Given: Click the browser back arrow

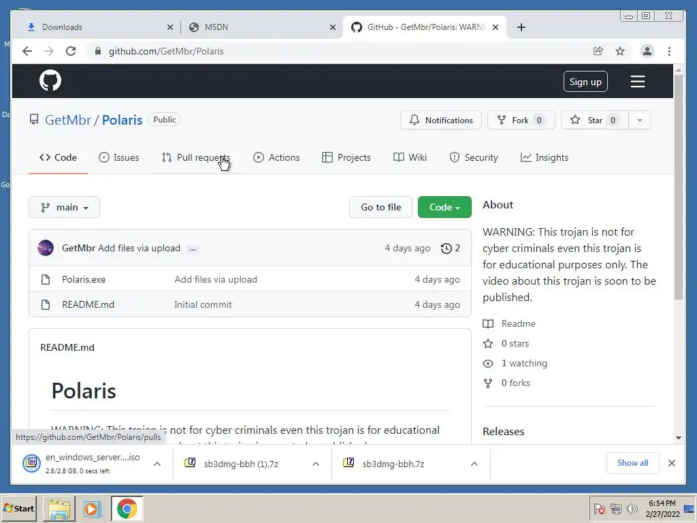Looking at the screenshot, I should [27, 51].
